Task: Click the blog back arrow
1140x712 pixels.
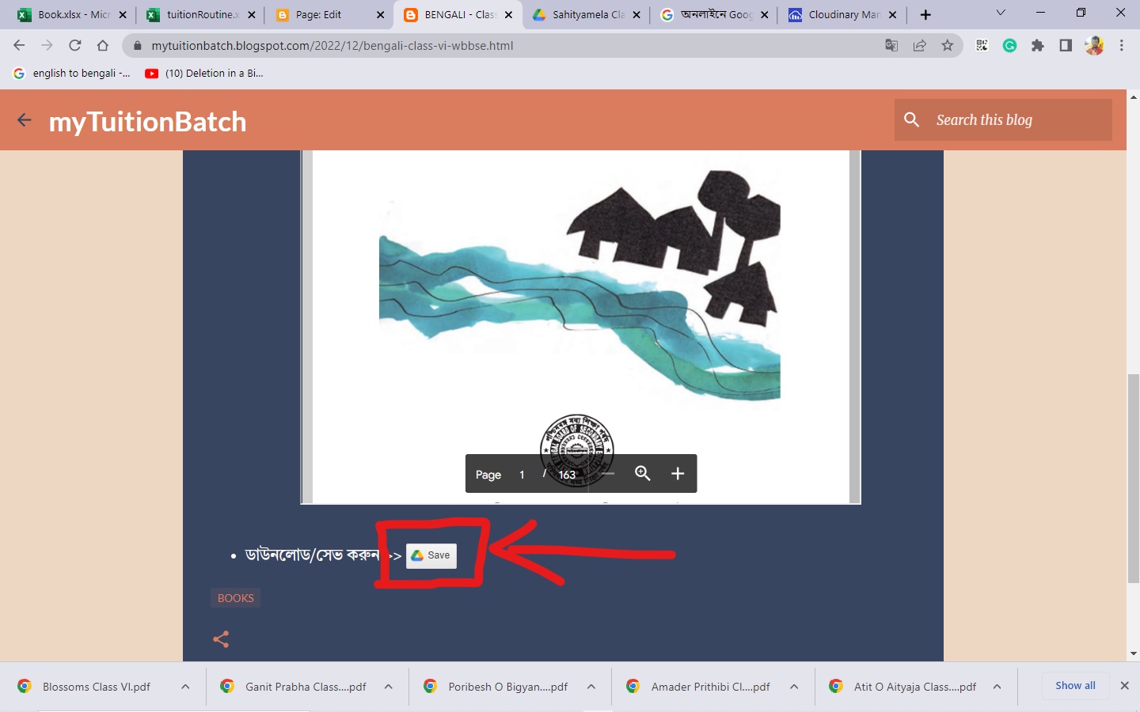Action: [x=25, y=120]
